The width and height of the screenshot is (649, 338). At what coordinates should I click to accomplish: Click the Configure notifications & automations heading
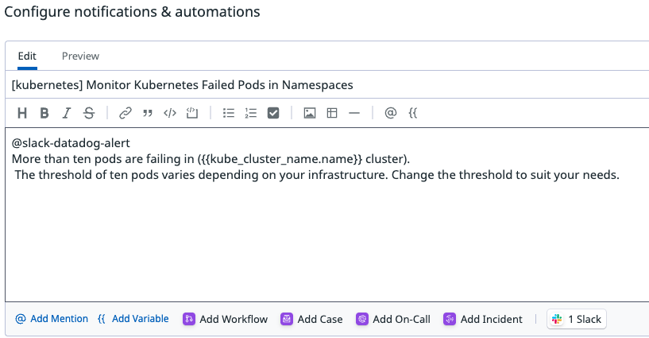tap(132, 12)
